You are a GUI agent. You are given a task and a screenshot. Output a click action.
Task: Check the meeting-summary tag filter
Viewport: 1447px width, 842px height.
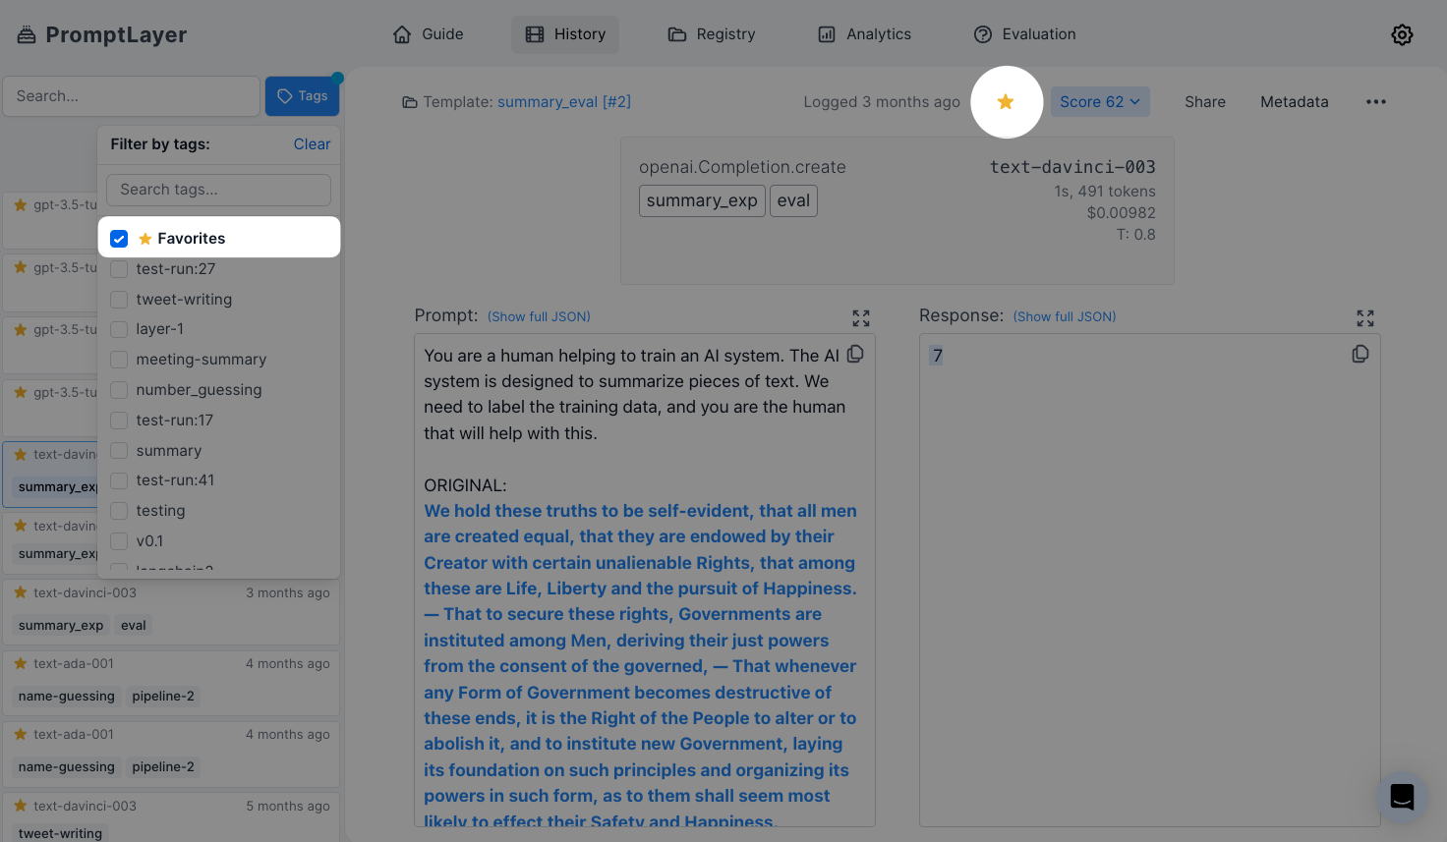click(119, 360)
